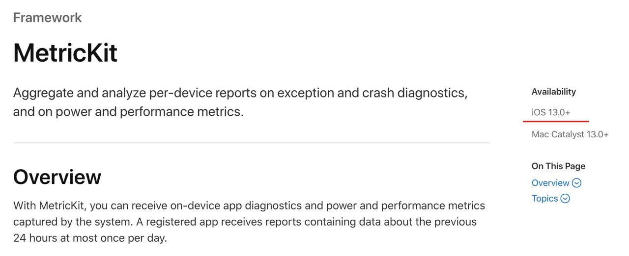
Task: Click the Framework label above the title
Action: coord(47,18)
